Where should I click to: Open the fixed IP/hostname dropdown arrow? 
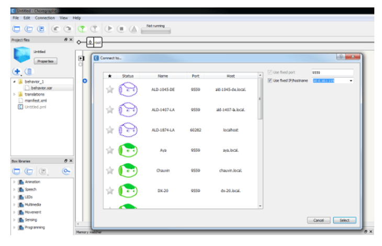(x=351, y=80)
